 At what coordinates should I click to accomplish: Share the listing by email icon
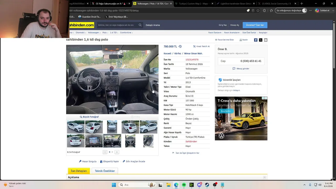tap(266, 40)
